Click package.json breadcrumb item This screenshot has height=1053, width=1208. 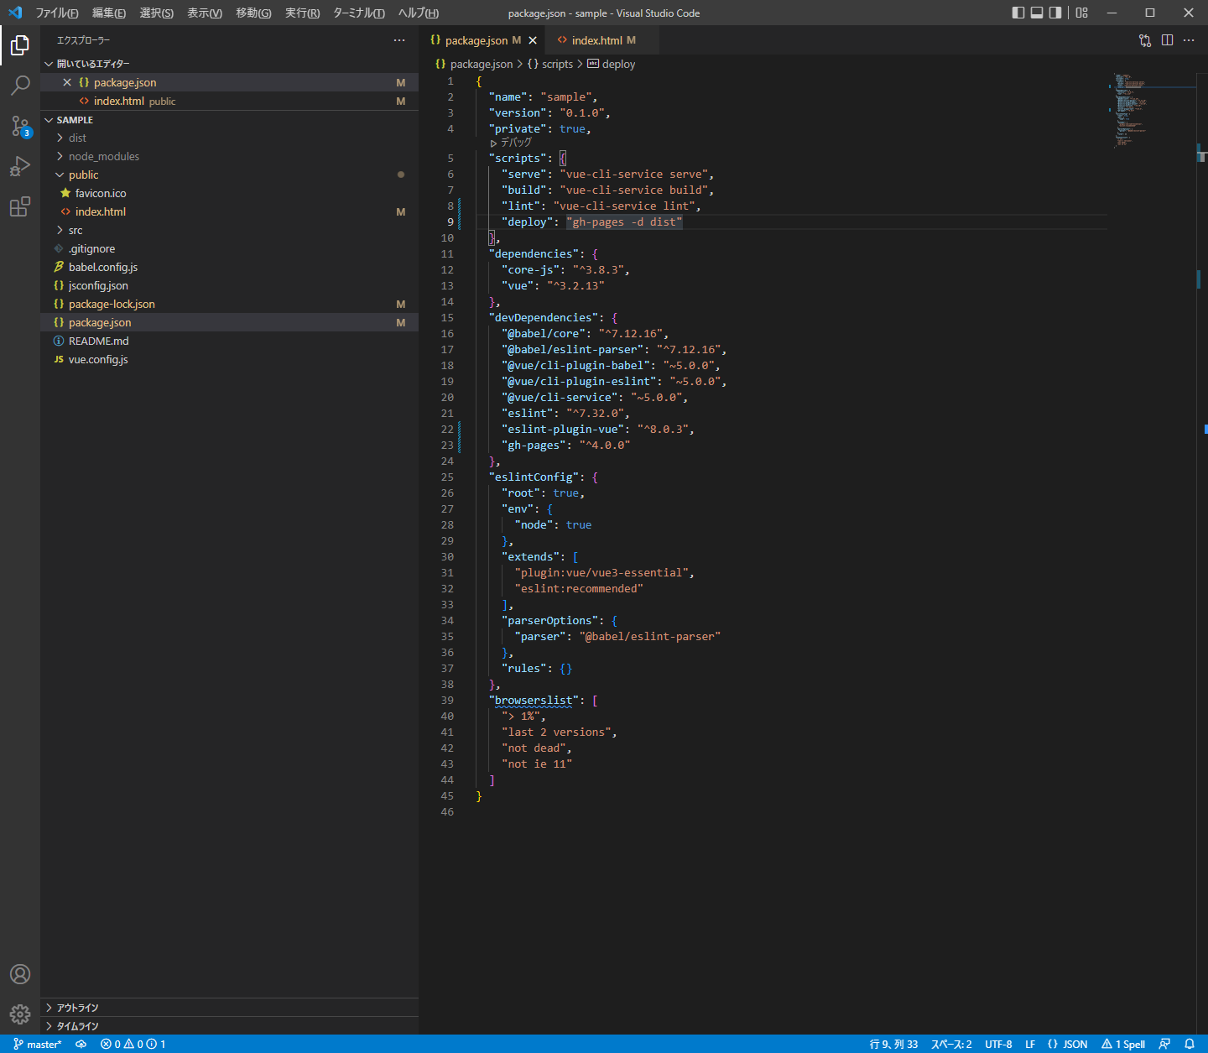pyautogui.click(x=474, y=64)
